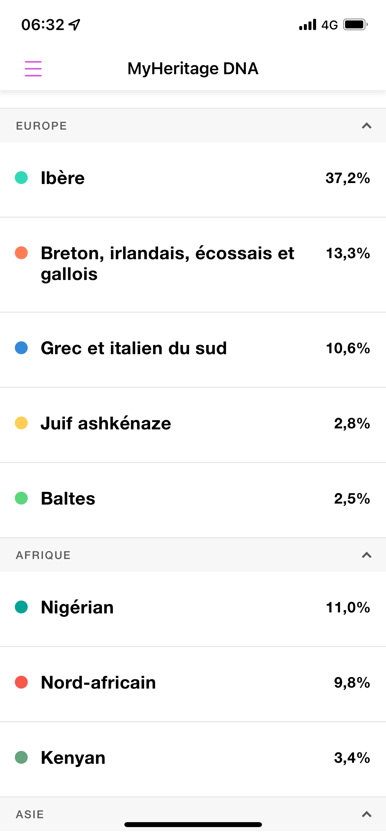
Task: Tap the 37,2% percentage value
Action: click(348, 178)
